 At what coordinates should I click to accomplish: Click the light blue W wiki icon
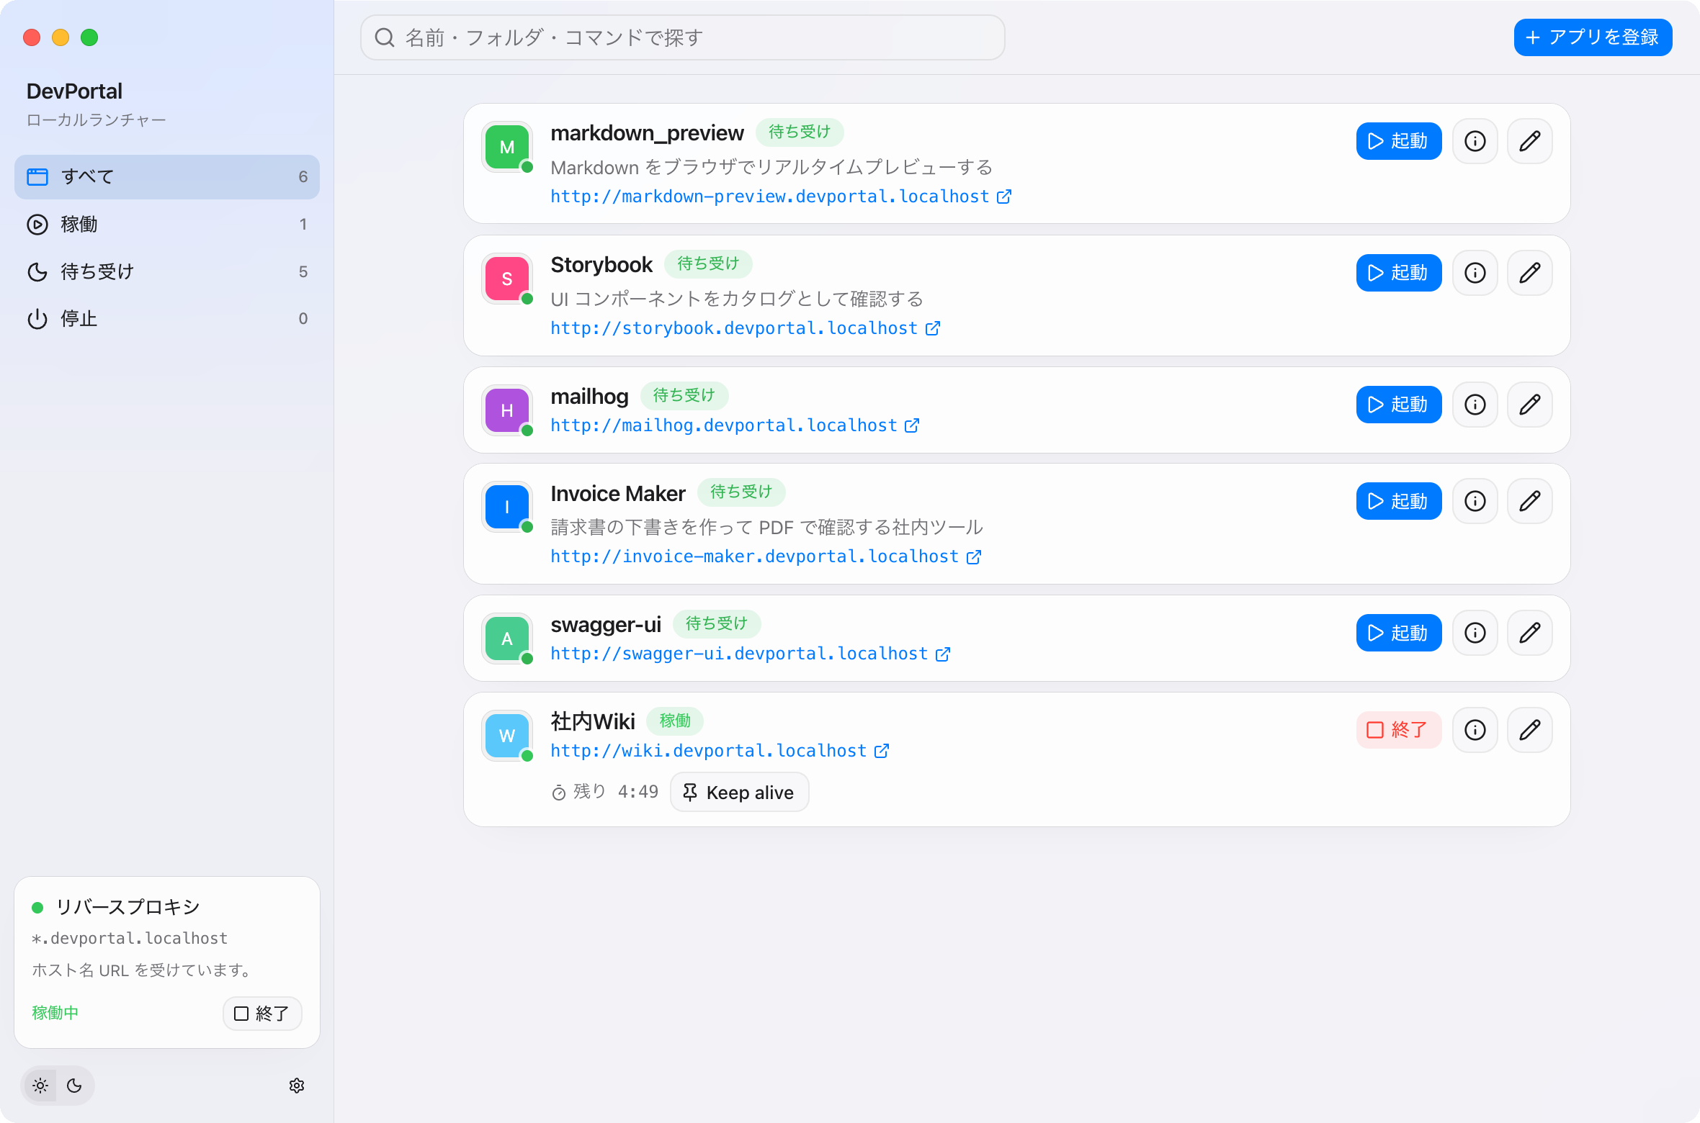click(x=507, y=736)
